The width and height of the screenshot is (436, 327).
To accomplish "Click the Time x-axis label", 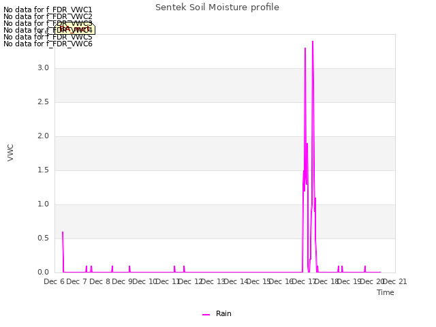I will click(386, 292).
